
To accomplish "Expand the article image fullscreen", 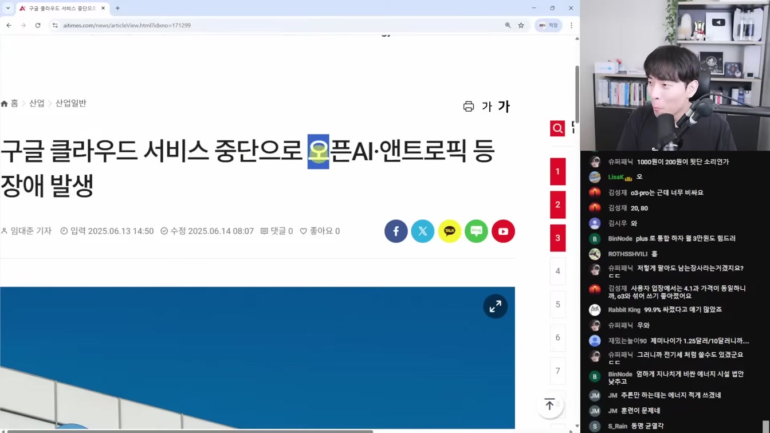I will [495, 306].
